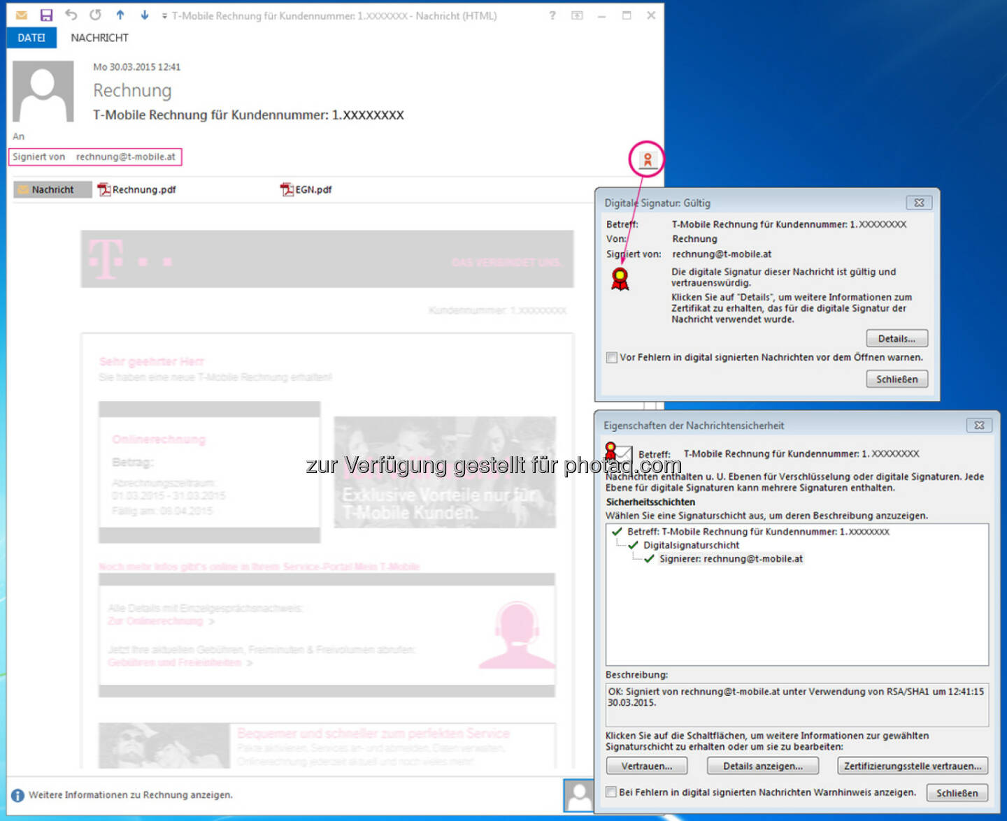Click the save icon in the title bar
Screen dimensions: 1007x821
click(x=46, y=15)
